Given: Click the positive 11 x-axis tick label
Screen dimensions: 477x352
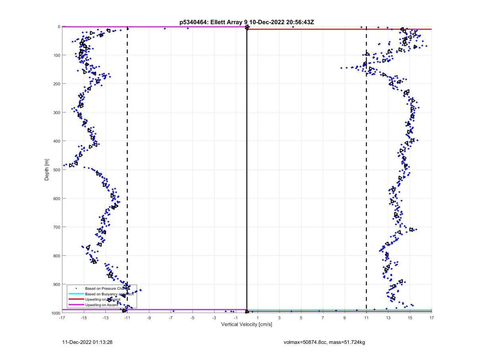Looking at the screenshot, I should pos(366,318).
